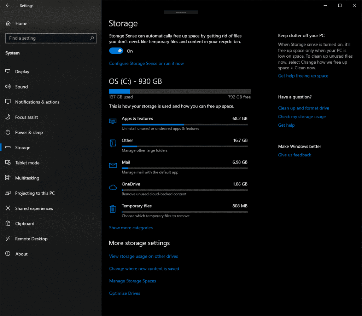
Task: Turn off the Storage Sense toggle
Action: (116, 51)
